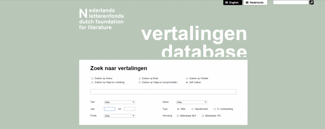
Task: Select the Zelf zoeken radio button
Action: [x=187, y=82]
